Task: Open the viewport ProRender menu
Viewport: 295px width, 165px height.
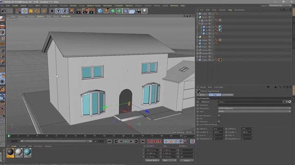Action: (66, 16)
